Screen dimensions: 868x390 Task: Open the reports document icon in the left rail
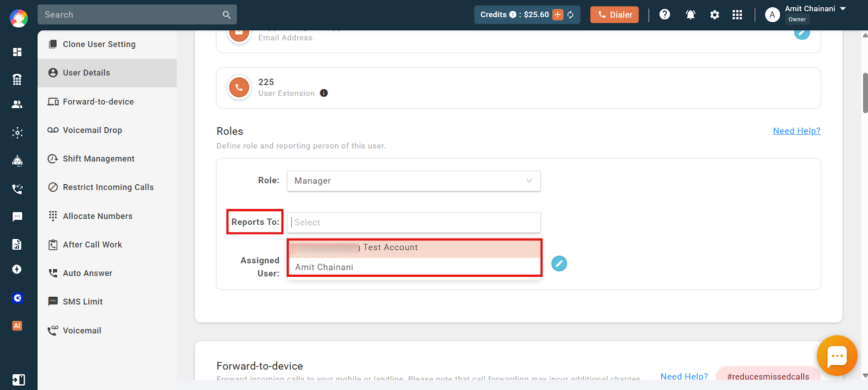pos(17,244)
